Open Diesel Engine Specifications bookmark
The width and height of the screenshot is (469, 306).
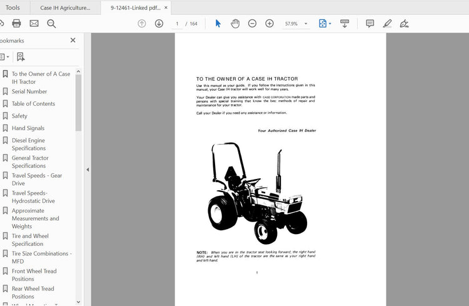pyautogui.click(x=29, y=144)
